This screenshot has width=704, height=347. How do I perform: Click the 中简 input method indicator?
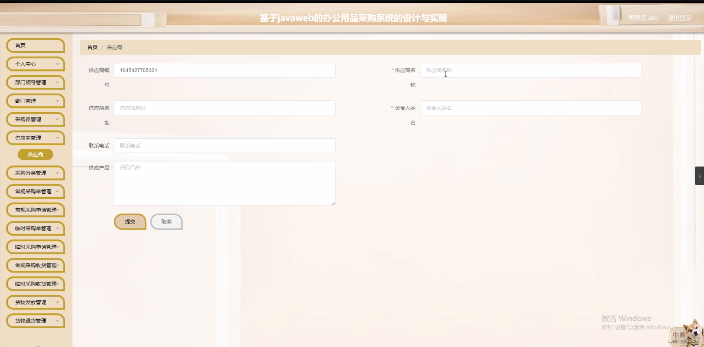[x=679, y=335]
